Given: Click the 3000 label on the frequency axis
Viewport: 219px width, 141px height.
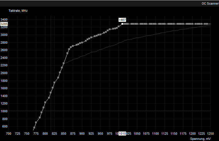Looking at the screenshot, I should click(x=4, y=35).
